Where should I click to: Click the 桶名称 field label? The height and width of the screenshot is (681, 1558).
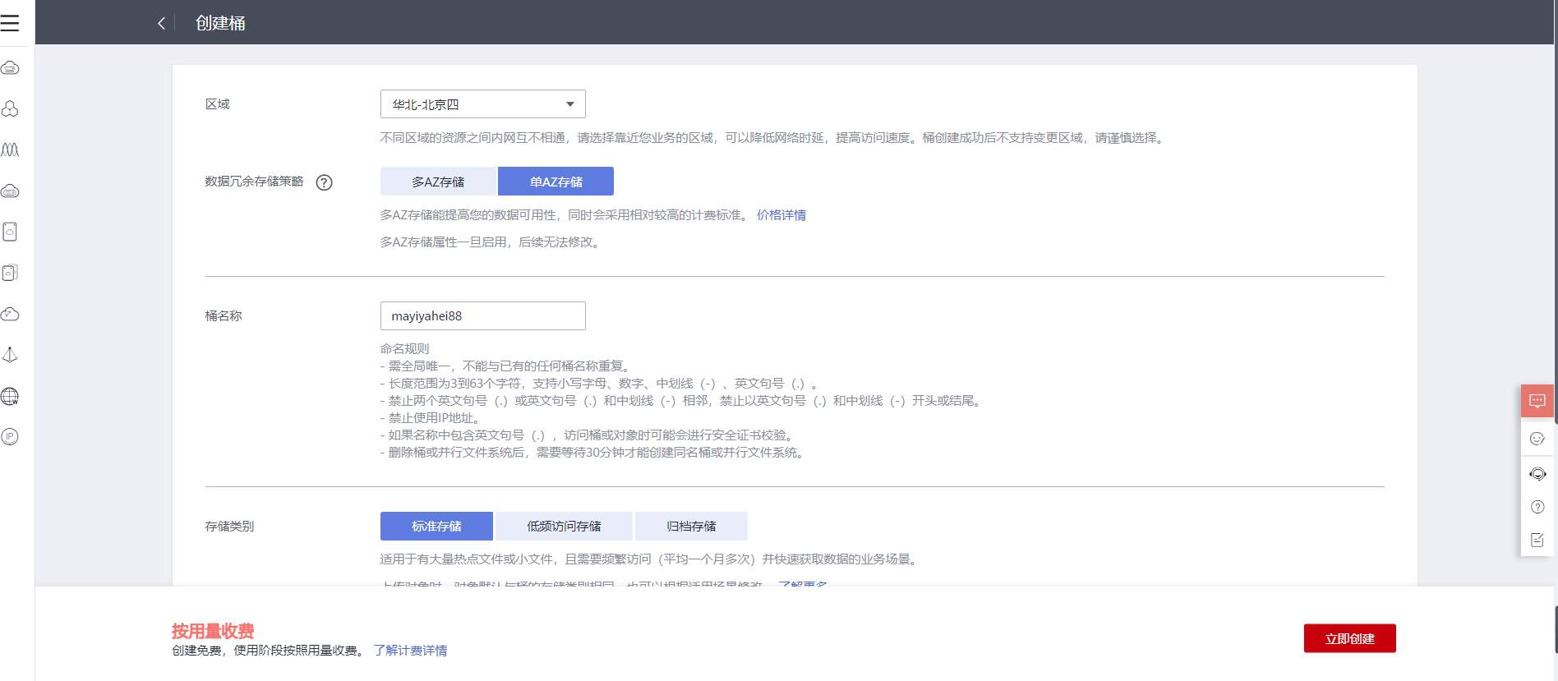224,316
